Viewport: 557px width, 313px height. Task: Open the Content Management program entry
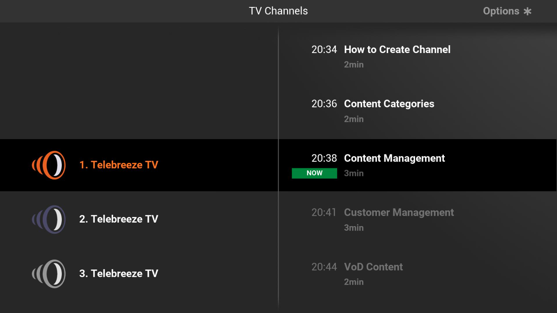[x=394, y=158]
